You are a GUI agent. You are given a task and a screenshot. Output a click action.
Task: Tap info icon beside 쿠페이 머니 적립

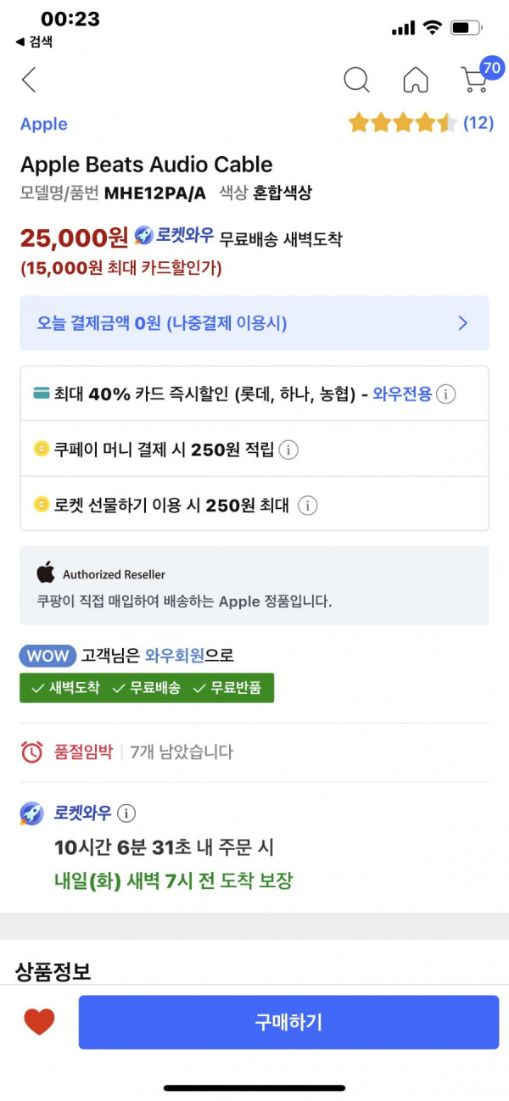288,450
